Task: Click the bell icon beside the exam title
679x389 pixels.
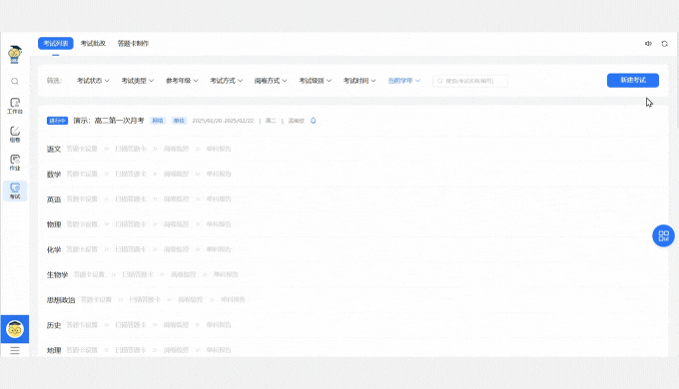Action: click(x=314, y=121)
